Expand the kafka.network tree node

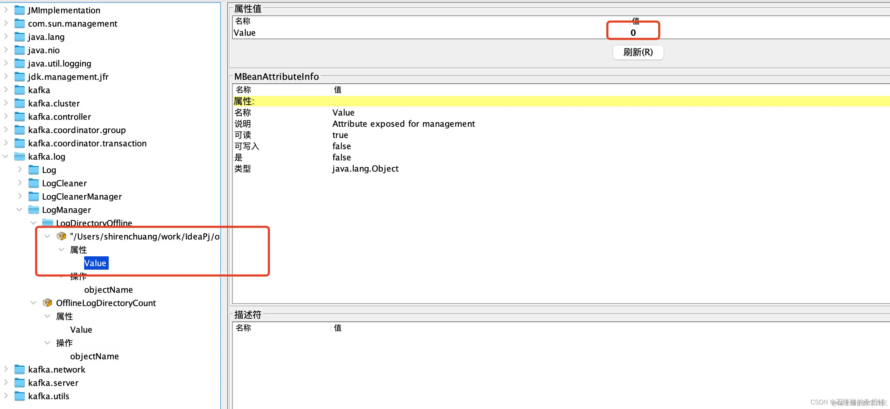click(x=6, y=369)
